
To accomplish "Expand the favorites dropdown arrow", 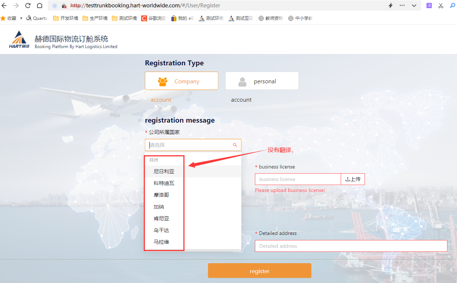I will click(21, 18).
